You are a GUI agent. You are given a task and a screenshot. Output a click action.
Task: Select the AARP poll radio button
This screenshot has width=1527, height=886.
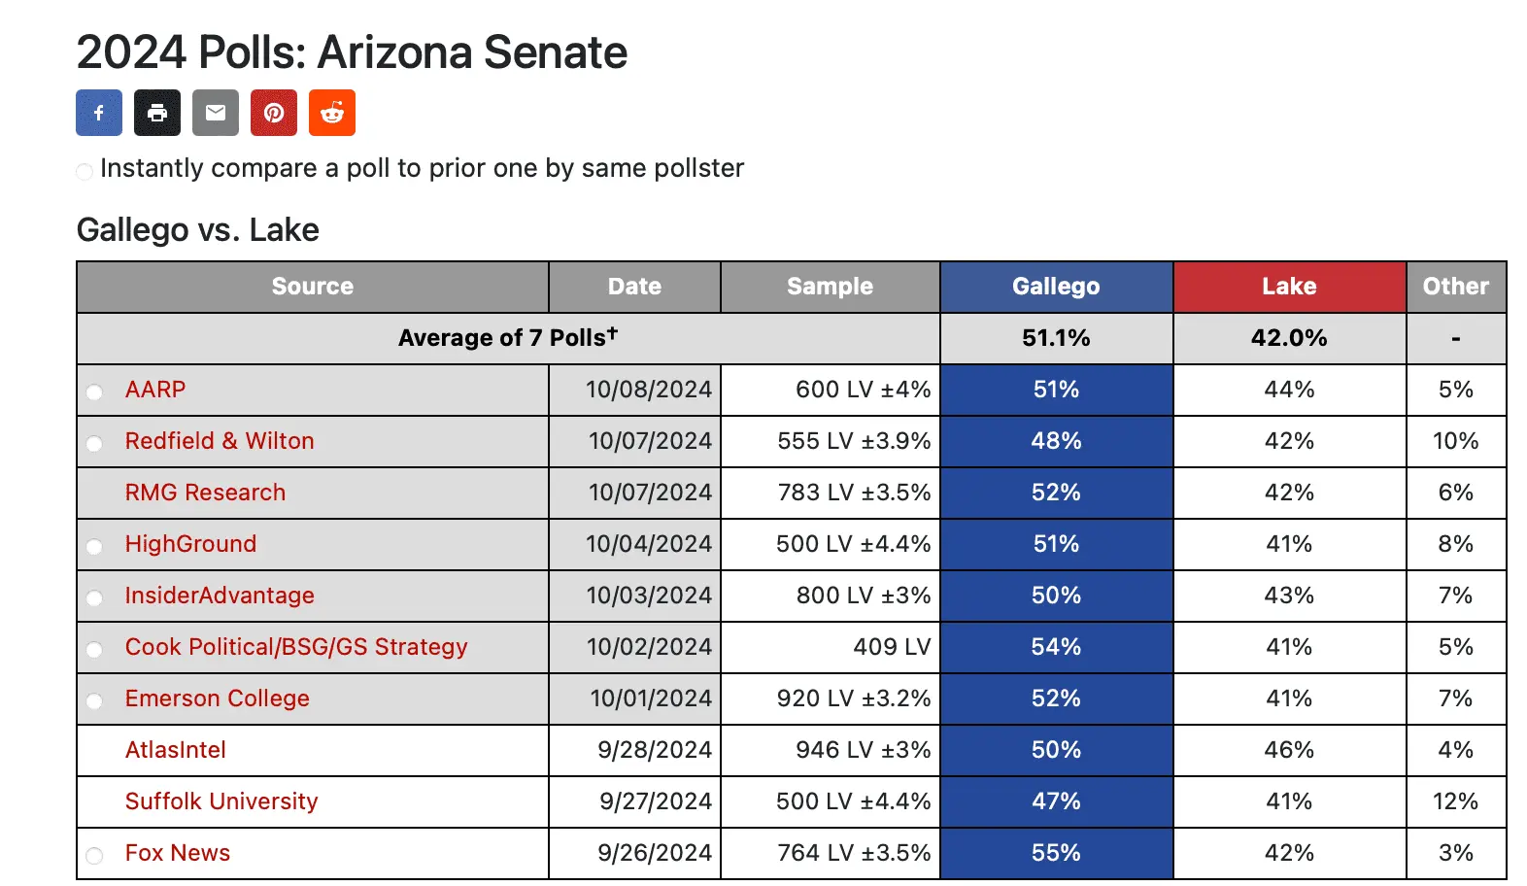94,392
